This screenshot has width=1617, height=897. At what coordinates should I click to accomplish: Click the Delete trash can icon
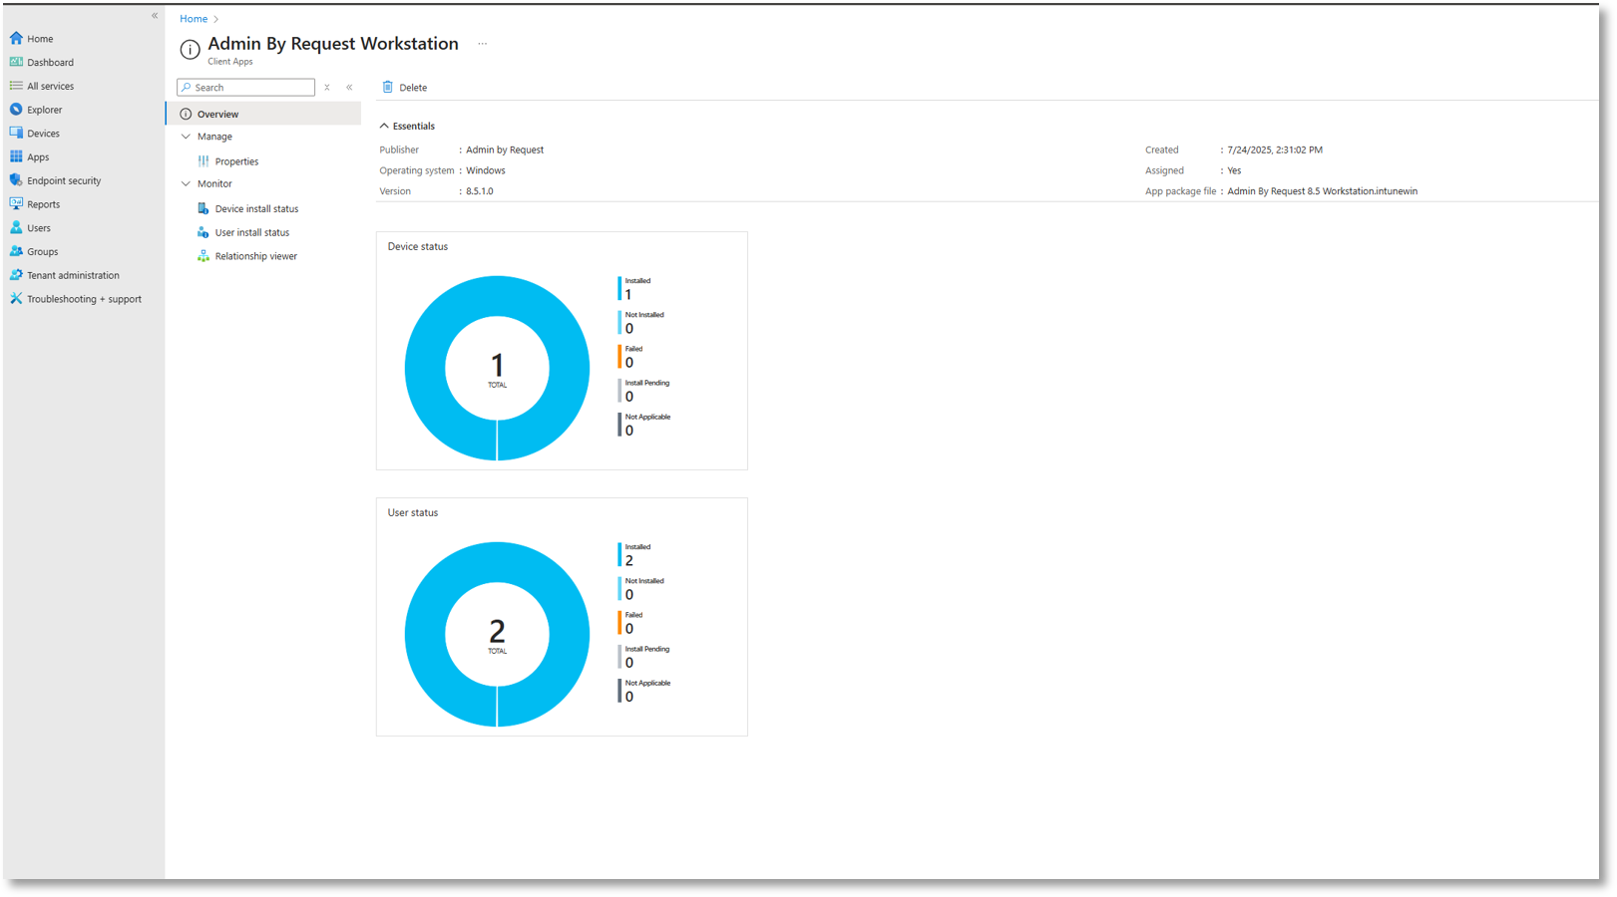tap(388, 87)
